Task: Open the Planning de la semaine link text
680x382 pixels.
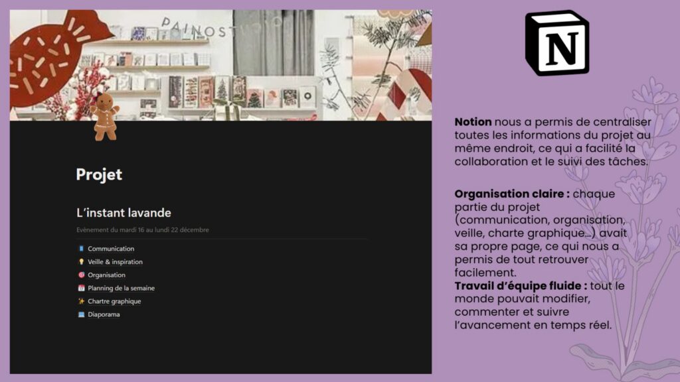Action: 121,288
